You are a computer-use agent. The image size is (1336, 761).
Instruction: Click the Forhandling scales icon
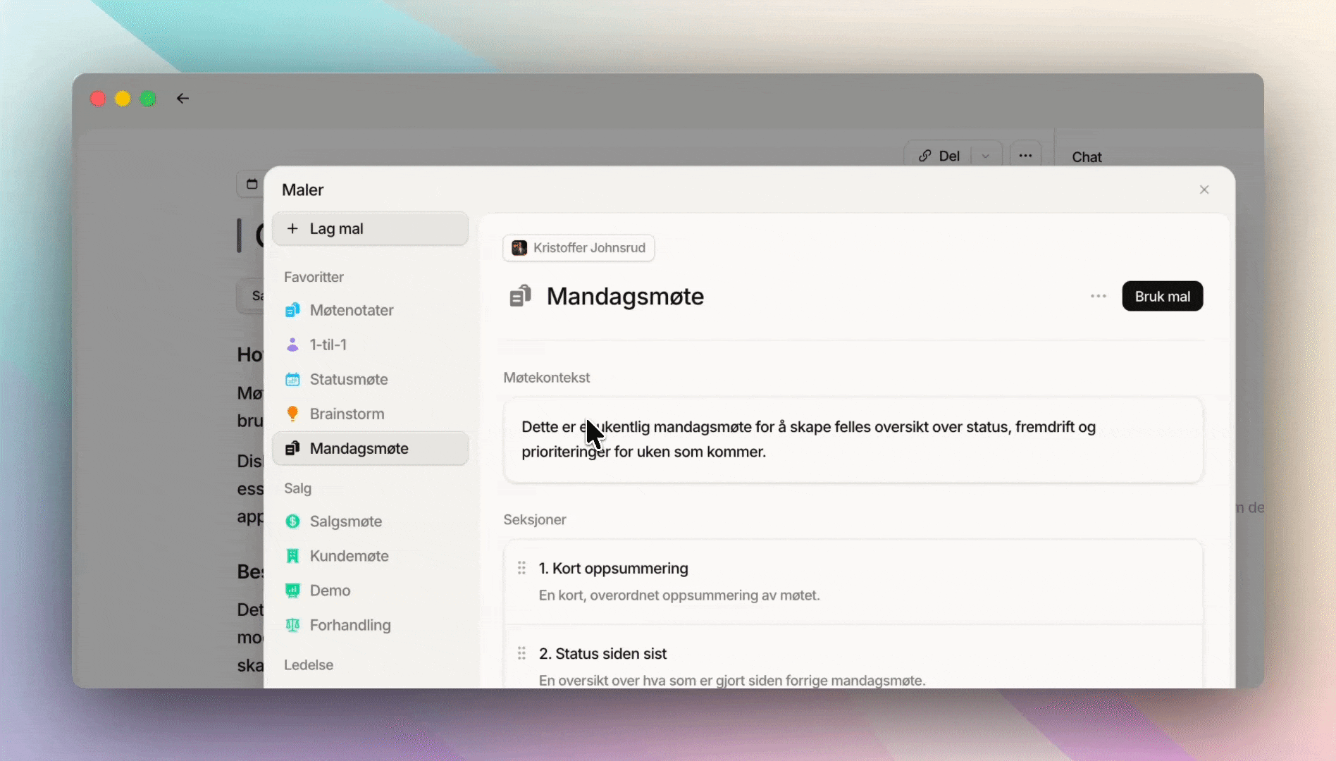292,625
